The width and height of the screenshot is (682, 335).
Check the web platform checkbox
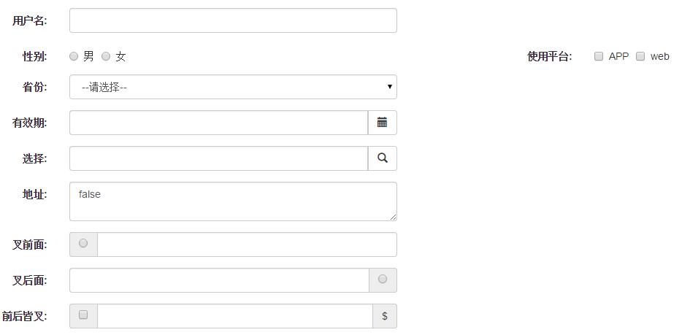[640, 56]
